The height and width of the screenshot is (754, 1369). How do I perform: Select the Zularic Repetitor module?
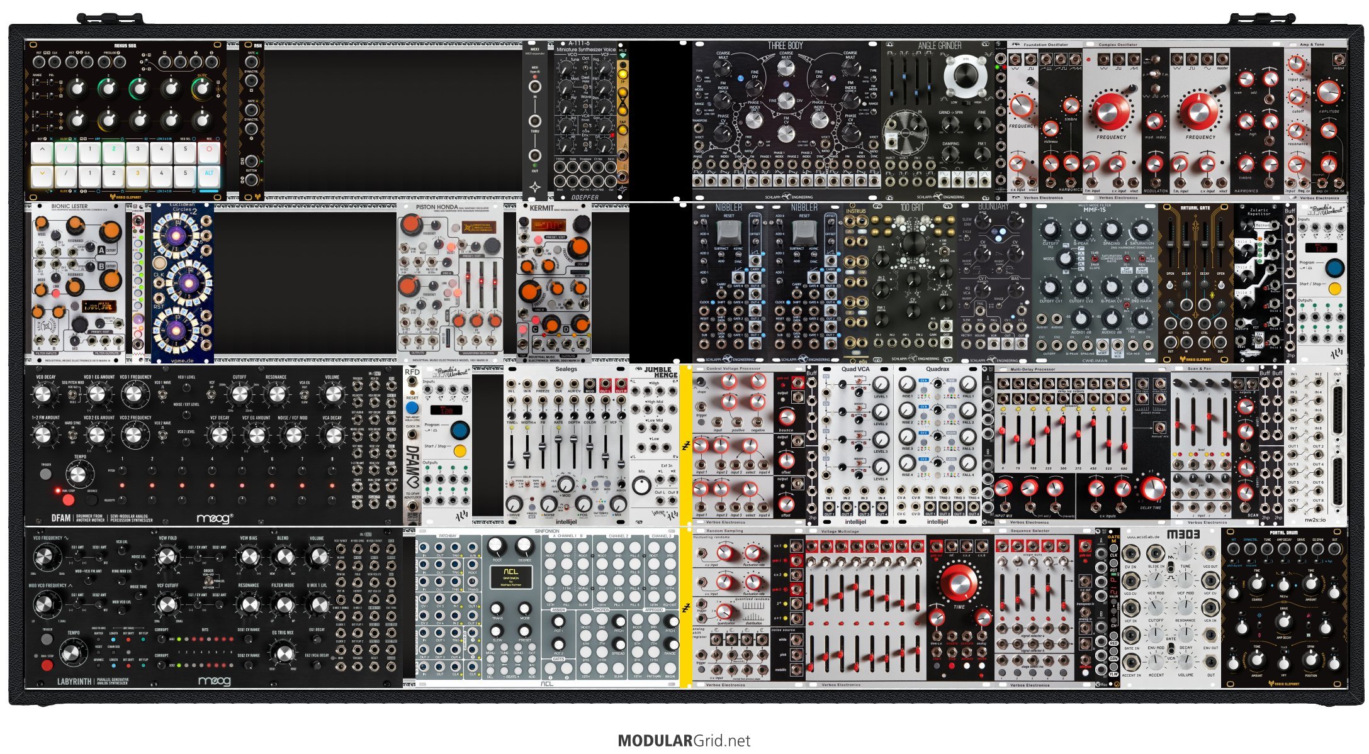tap(1258, 283)
